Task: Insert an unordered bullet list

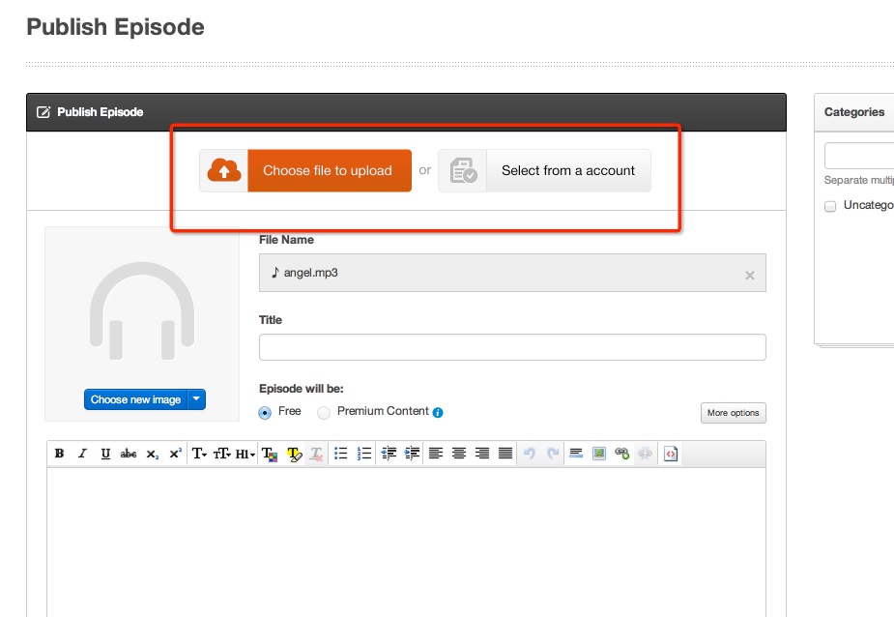Action: 340,454
